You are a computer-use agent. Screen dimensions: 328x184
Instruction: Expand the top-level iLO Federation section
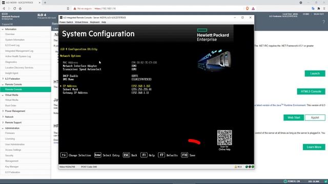click(3, 79)
